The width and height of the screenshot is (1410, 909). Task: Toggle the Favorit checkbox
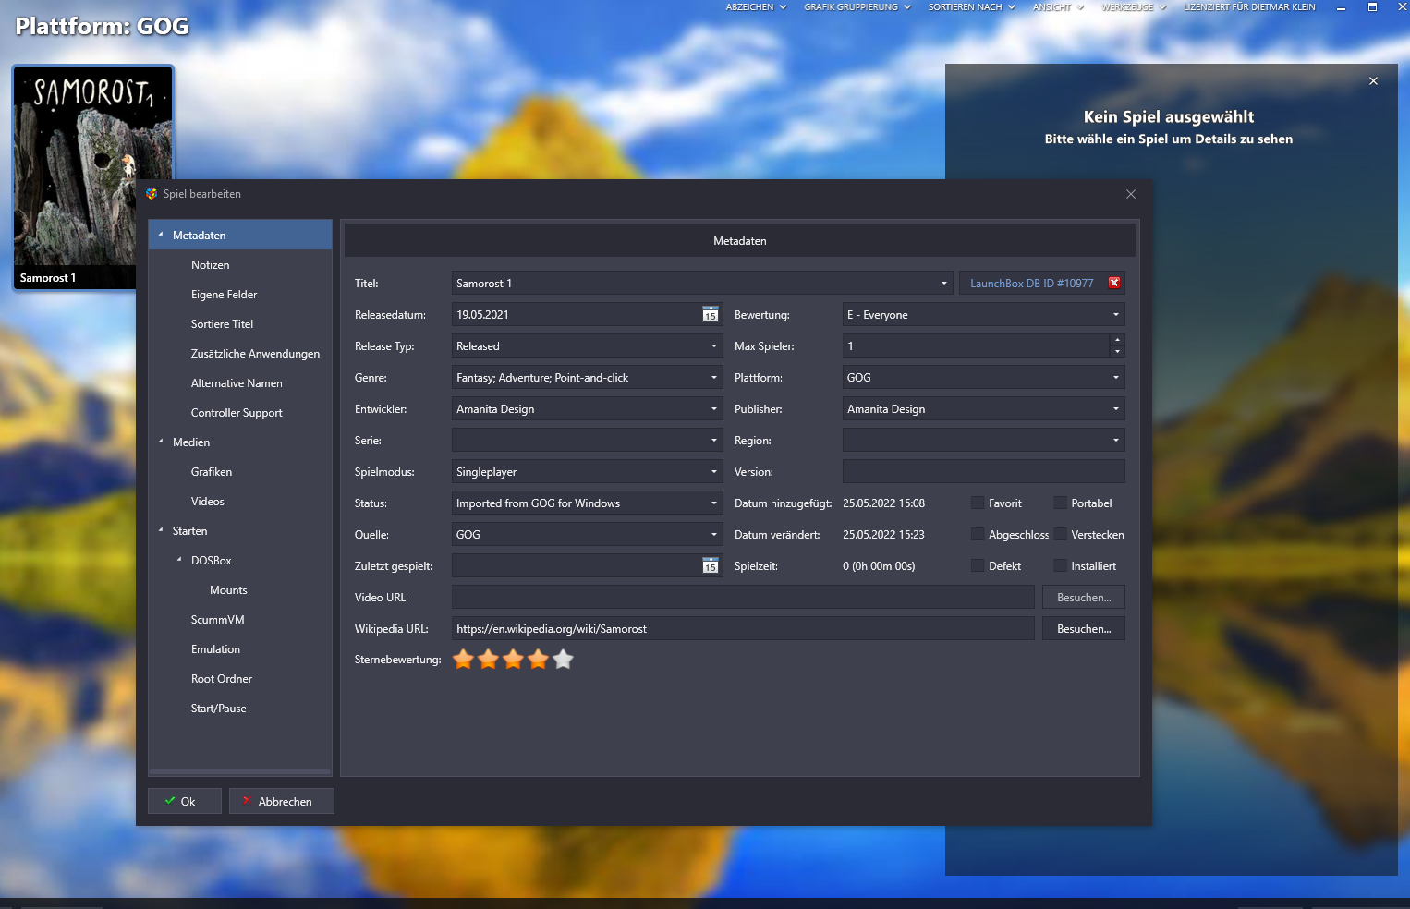tap(978, 503)
